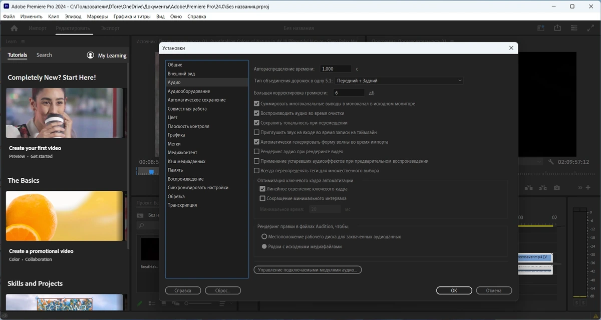Click 'Управление подключаемыми модулями аудио...' button
This screenshot has width=601, height=320.
point(308,270)
